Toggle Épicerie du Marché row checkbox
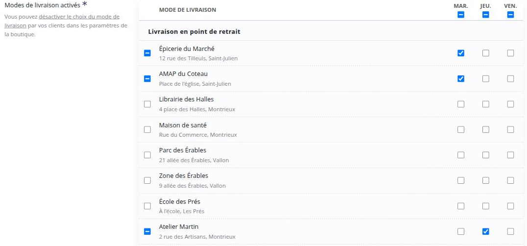Image resolution: width=527 pixels, height=246 pixels. [x=147, y=53]
